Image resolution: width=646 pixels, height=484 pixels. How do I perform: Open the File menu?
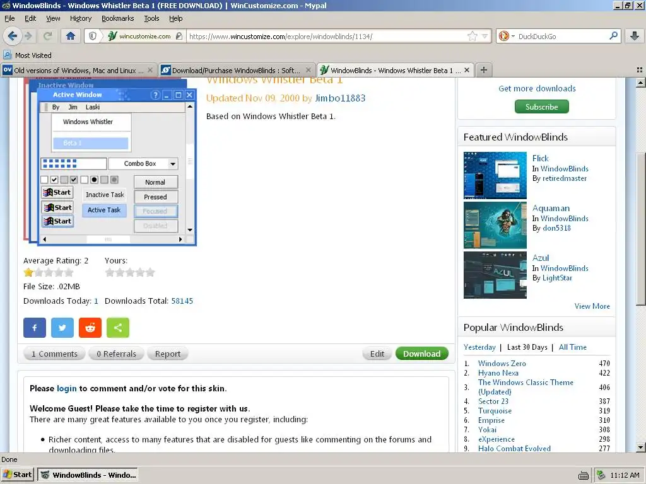pyautogui.click(x=9, y=18)
